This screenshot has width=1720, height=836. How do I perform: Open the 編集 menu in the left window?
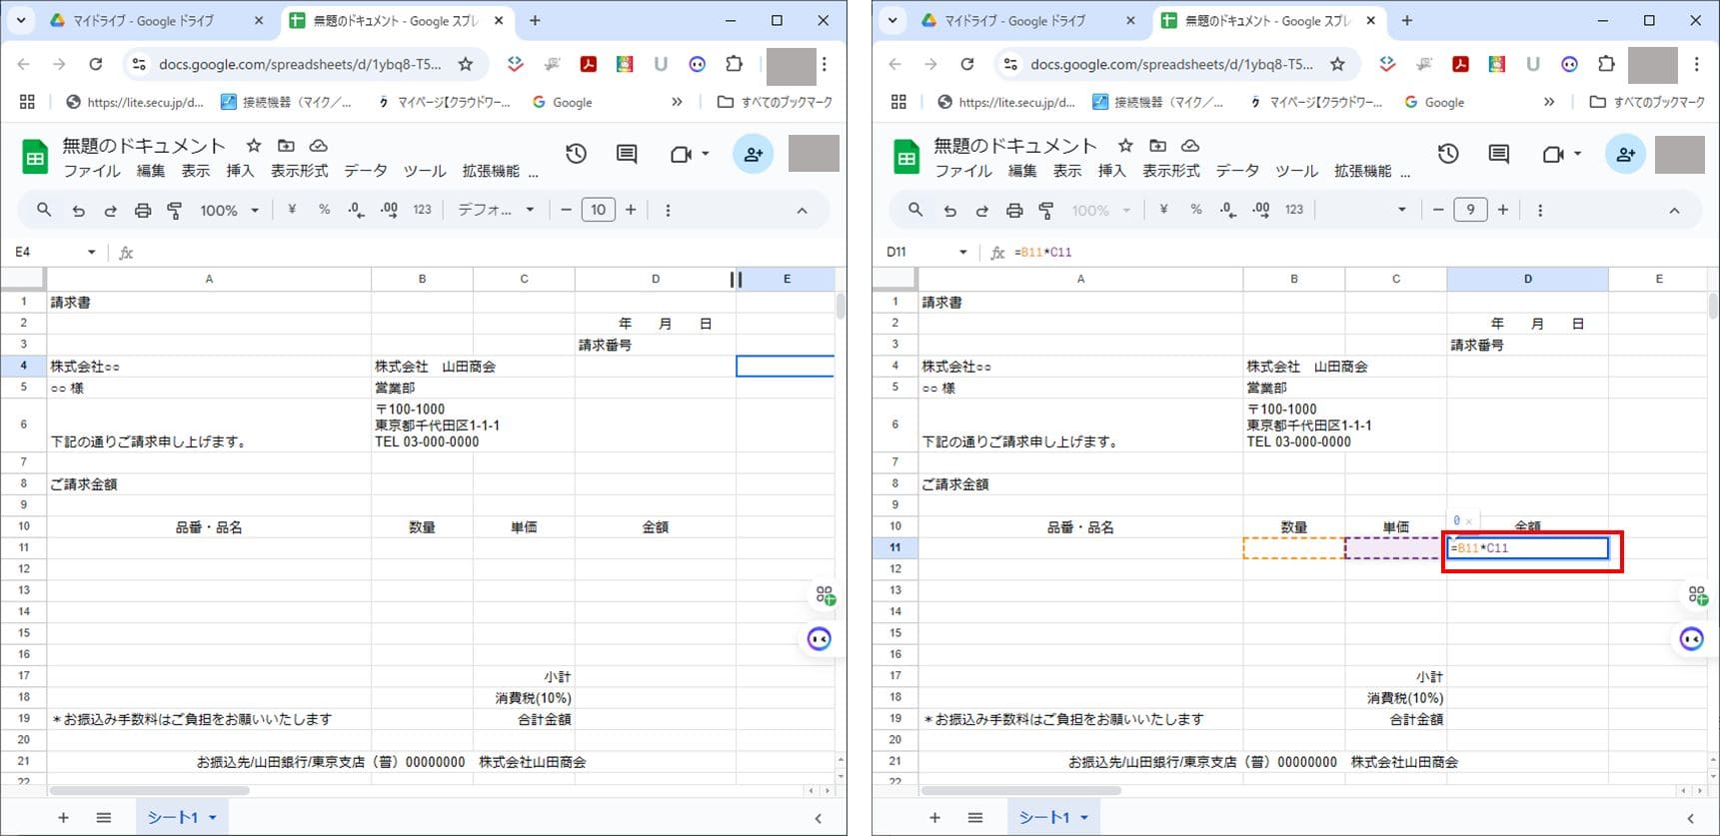(151, 171)
